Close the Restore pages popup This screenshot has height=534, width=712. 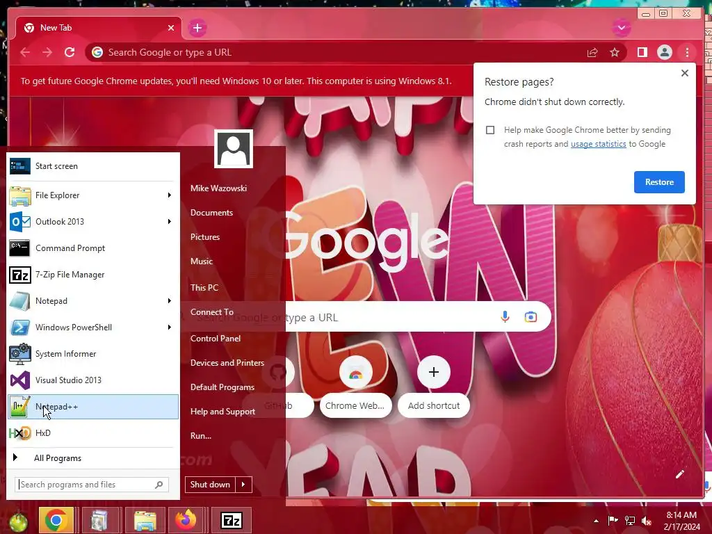685,73
